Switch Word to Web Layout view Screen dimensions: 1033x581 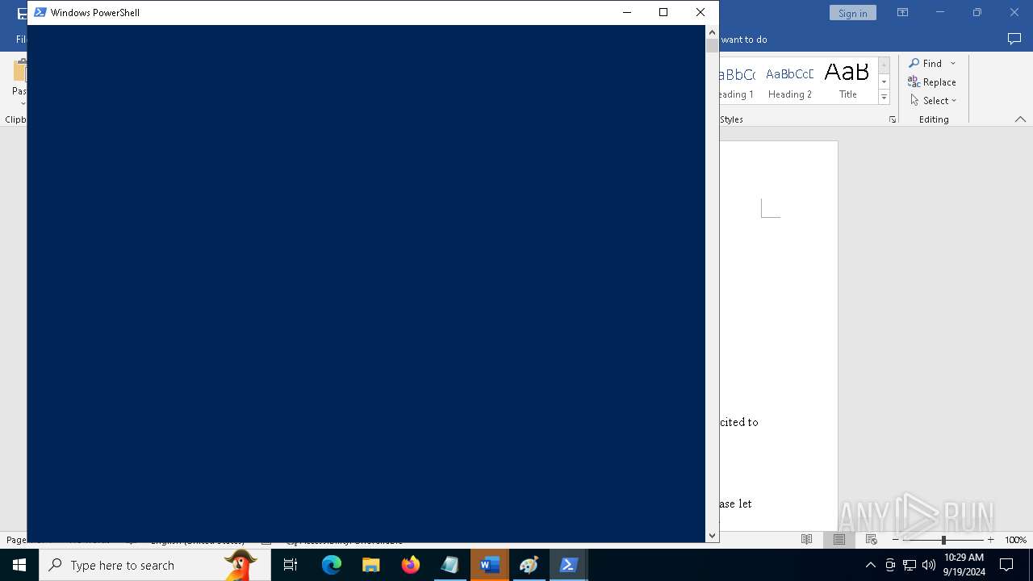point(871,540)
